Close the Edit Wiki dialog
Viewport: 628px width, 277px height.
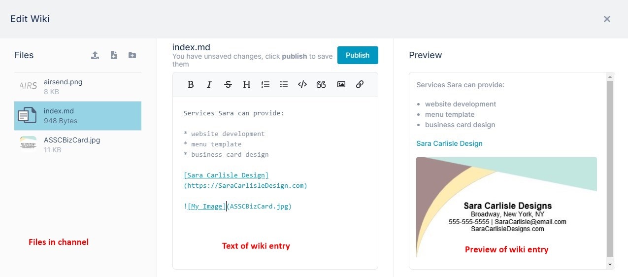pyautogui.click(x=607, y=19)
